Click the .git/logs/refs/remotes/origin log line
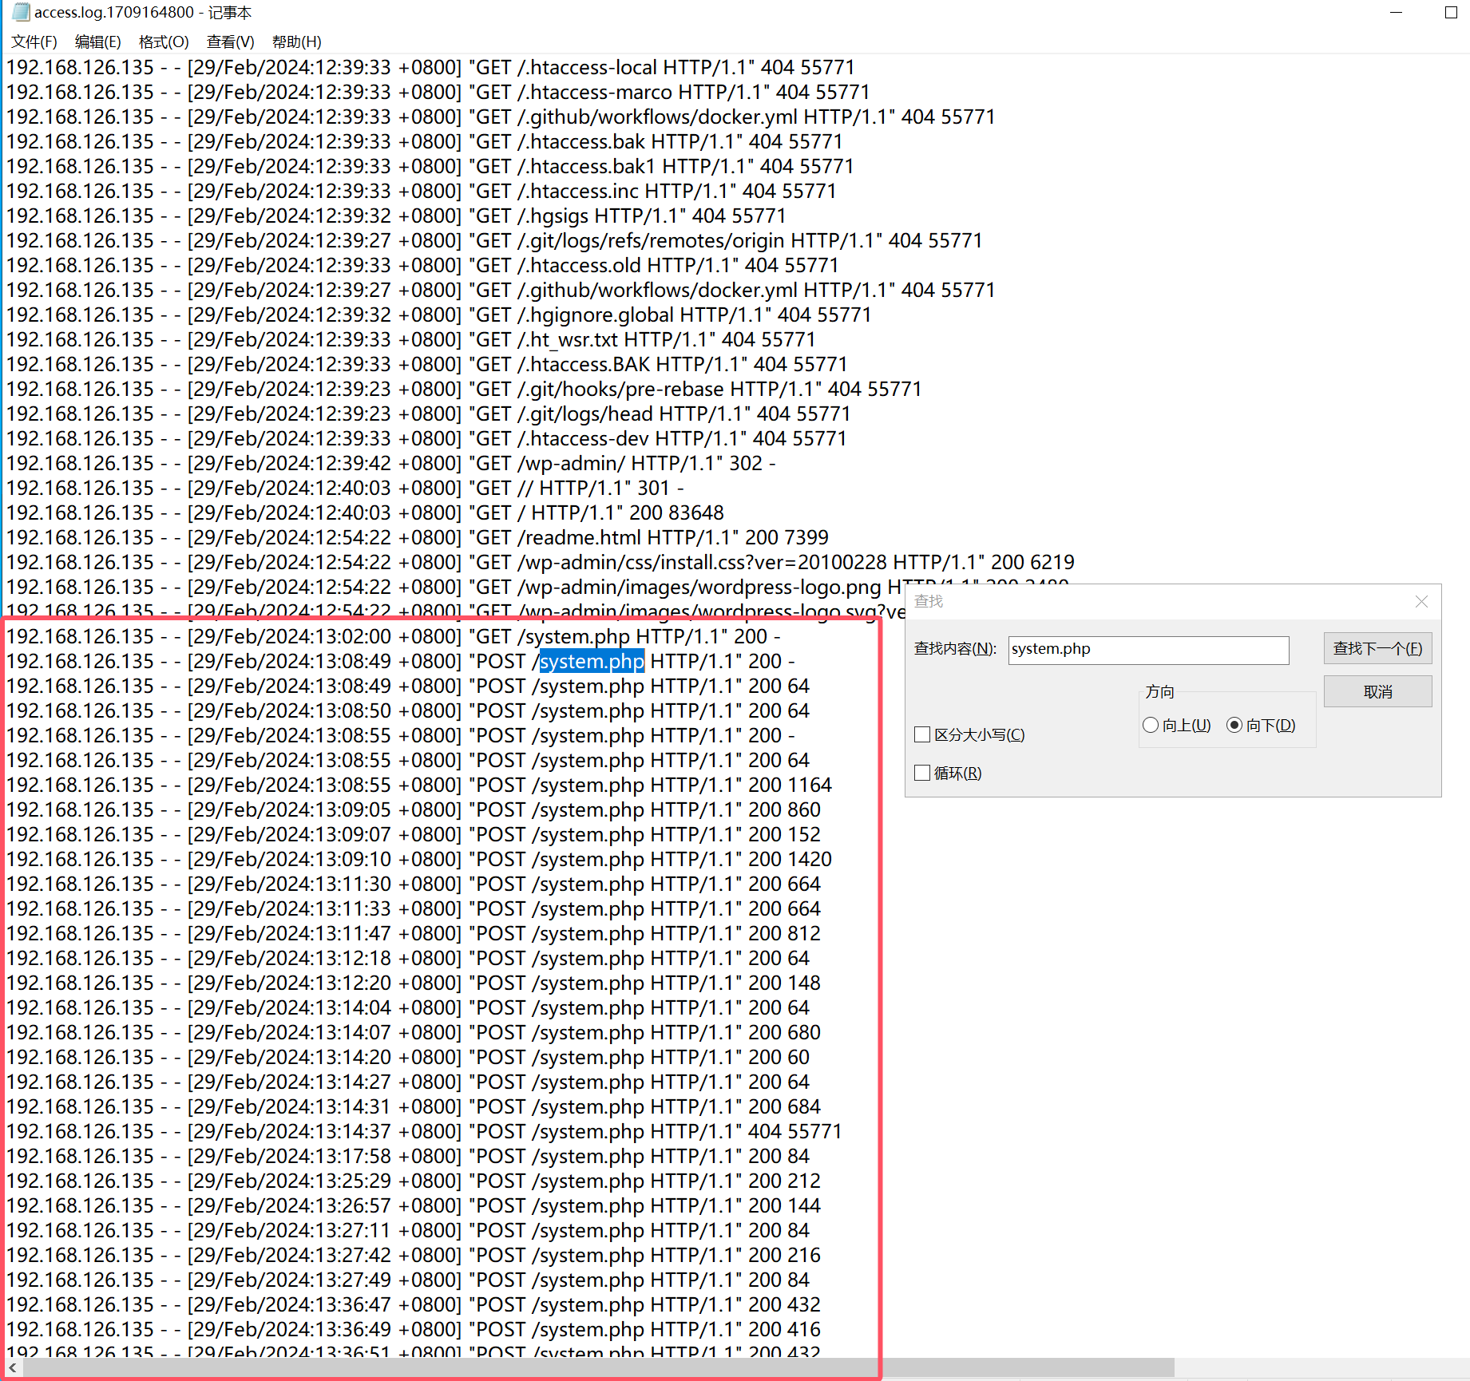Viewport: 1470px width, 1381px height. tap(494, 241)
